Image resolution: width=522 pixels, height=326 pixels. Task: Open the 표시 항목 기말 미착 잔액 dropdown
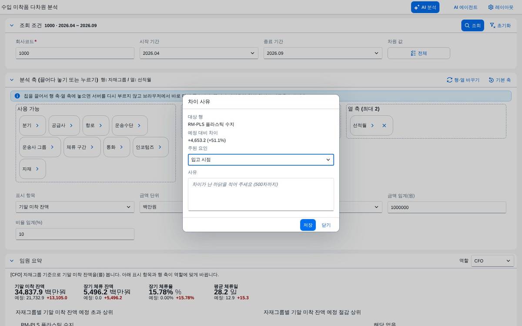(x=75, y=207)
